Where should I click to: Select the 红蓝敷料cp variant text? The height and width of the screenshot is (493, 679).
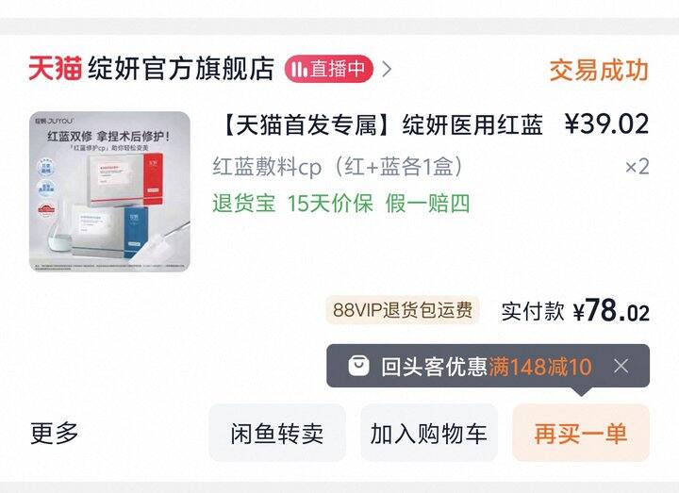click(338, 167)
